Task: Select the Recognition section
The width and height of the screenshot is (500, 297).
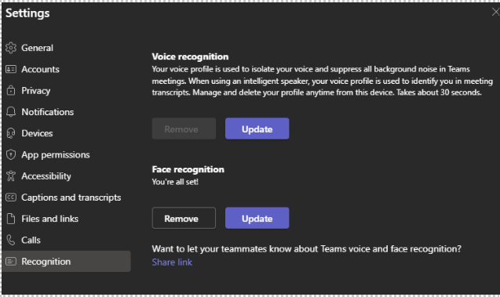Action: [x=67, y=262]
